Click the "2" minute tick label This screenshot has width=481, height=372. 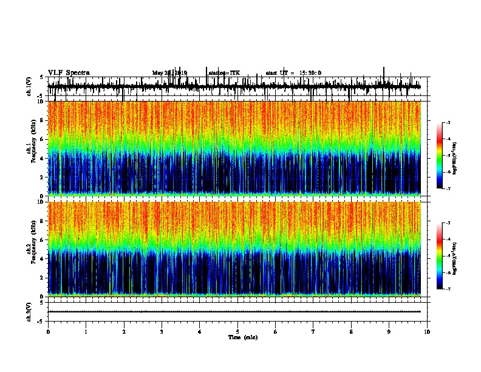click(x=124, y=332)
